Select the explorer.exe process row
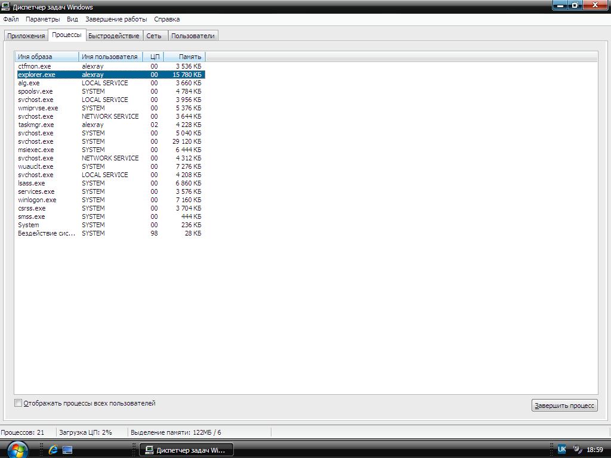The image size is (611, 458). point(110,75)
